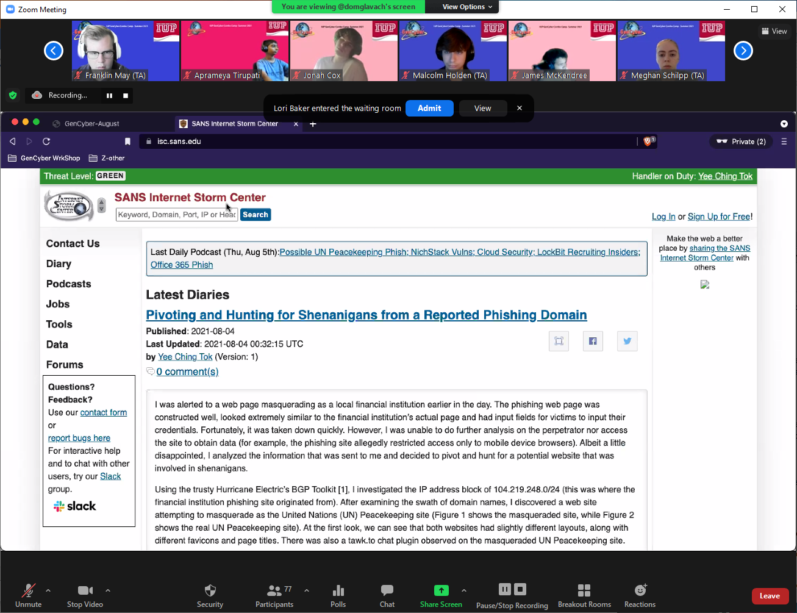Open the Participants panel
The width and height of the screenshot is (797, 613).
[274, 595]
